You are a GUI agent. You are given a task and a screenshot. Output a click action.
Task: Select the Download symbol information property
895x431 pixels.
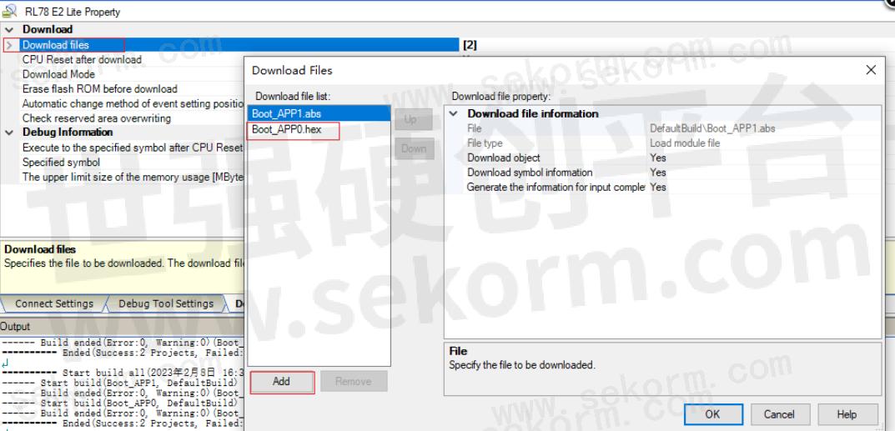pyautogui.click(x=530, y=173)
